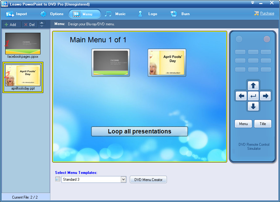Open the title bar dropdown arrow menu
Image resolution: width=280 pixels, height=202 pixels.
point(252,3)
